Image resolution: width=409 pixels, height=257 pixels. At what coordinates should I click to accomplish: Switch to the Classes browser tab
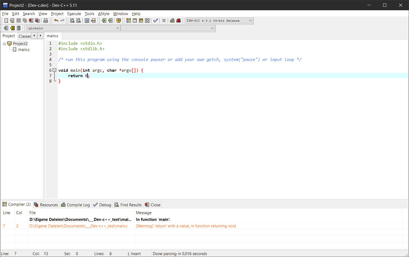(25, 36)
